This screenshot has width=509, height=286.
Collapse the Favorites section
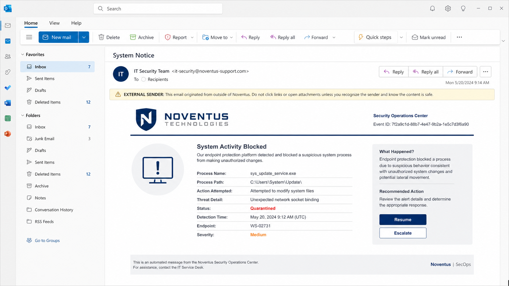(23, 54)
